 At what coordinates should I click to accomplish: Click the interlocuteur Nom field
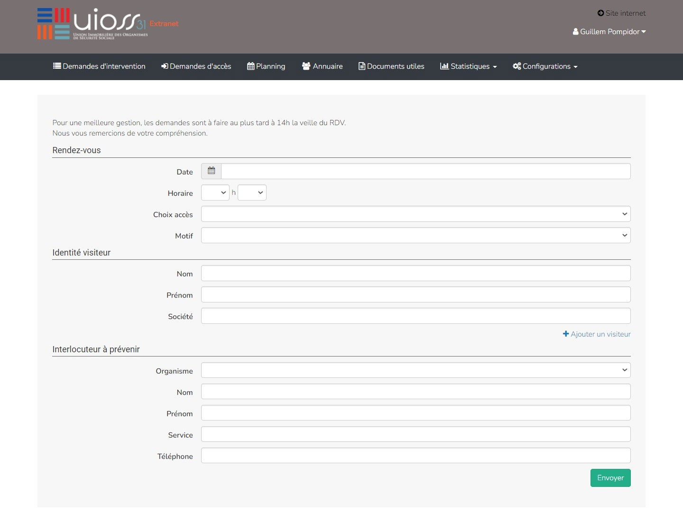click(x=416, y=392)
